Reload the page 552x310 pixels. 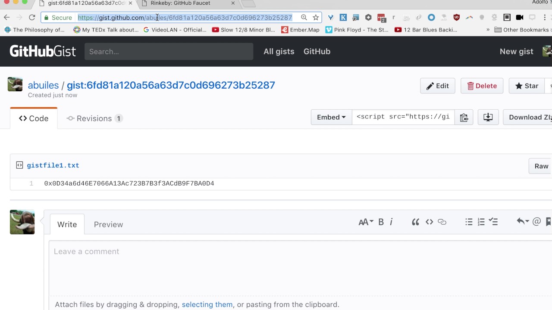(x=32, y=17)
